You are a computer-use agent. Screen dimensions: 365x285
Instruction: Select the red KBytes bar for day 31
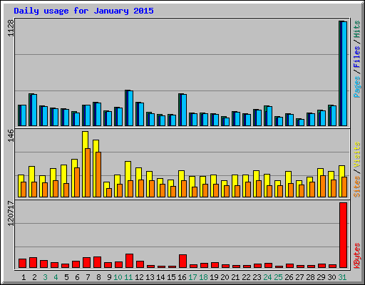pos(344,235)
